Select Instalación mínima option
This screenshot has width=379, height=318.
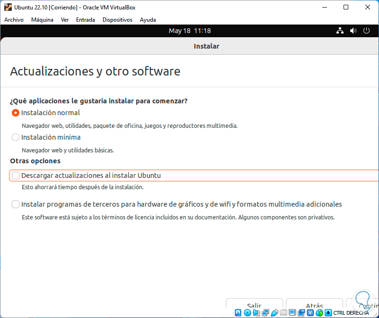point(16,137)
